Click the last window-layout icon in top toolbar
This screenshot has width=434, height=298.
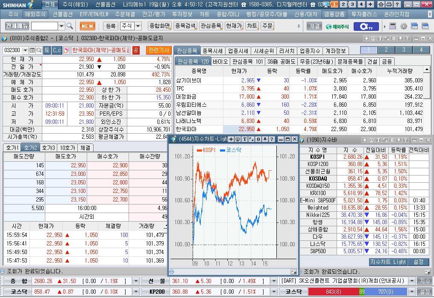point(425,26)
